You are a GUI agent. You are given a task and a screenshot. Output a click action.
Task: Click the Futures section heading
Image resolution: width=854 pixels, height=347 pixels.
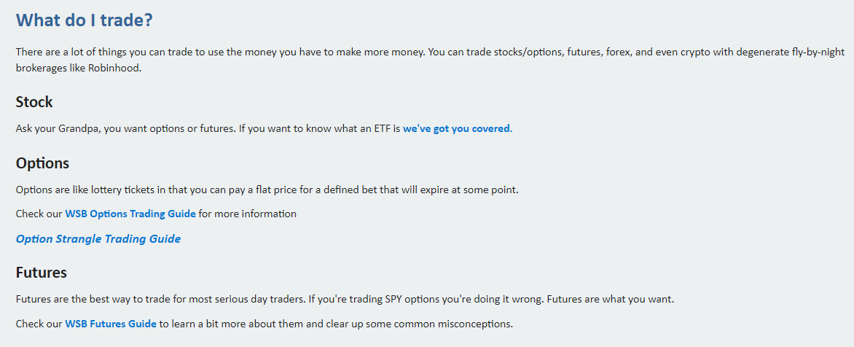(42, 273)
